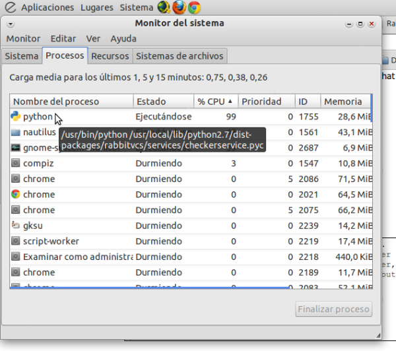Click the vertical scrollbar of process list
The image size is (396, 351).
(372, 108)
